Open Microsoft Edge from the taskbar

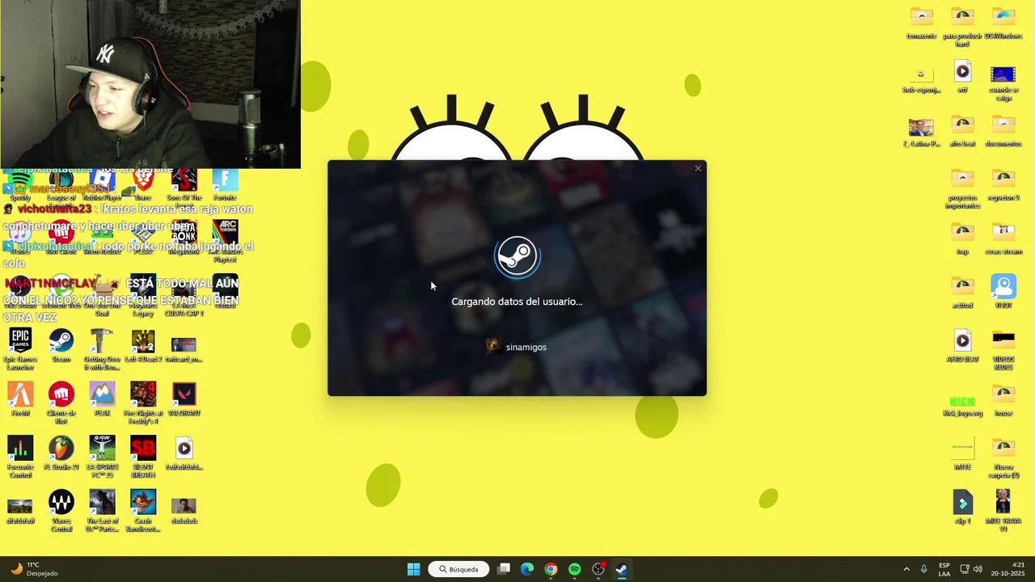click(527, 569)
